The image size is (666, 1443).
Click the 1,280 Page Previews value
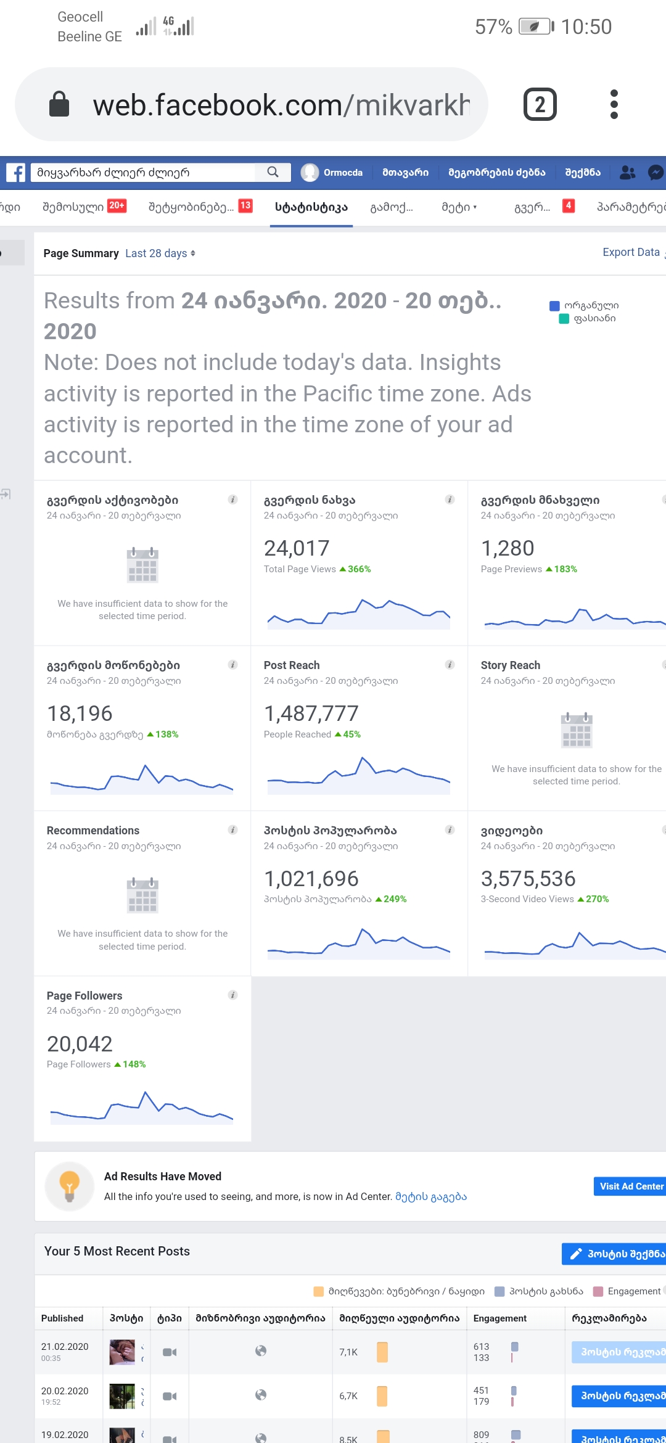508,548
